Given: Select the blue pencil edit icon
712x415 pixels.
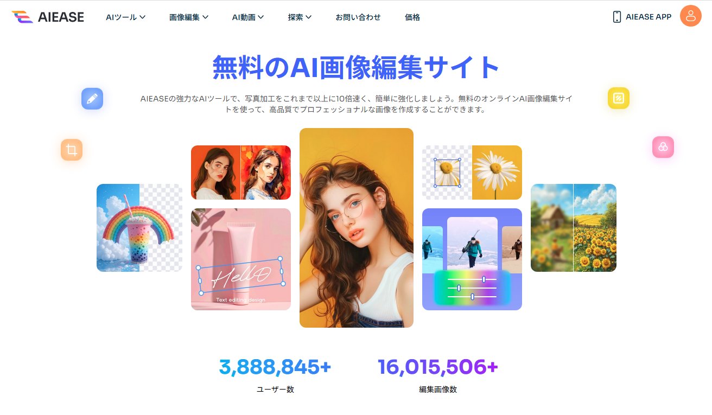Looking at the screenshot, I should click(x=92, y=99).
